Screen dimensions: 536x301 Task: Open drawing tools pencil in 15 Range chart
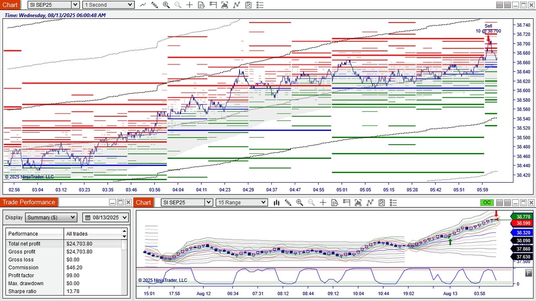point(288,202)
